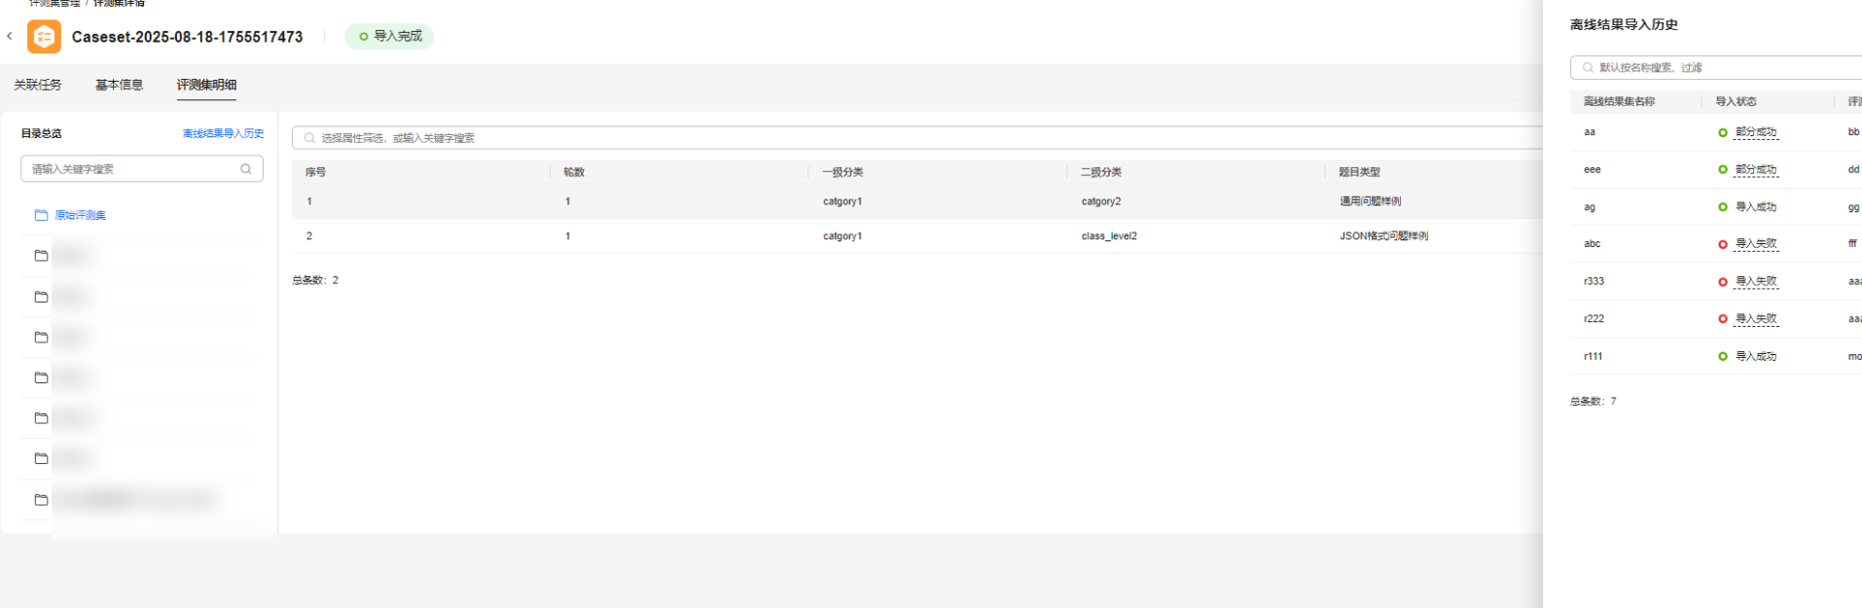Click the orange Caseset logo icon
Screen dimensions: 1862x608
click(x=44, y=36)
